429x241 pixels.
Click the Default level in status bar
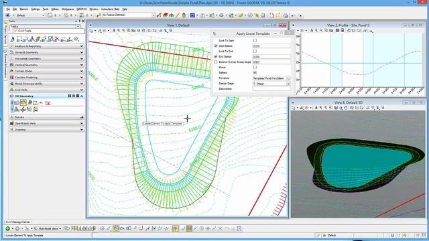coord(332,235)
